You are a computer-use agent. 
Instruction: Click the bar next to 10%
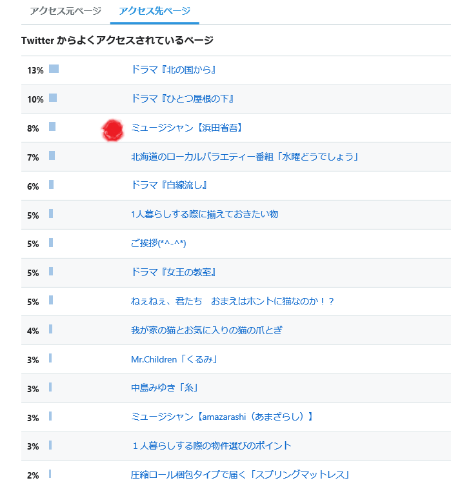[53, 98]
